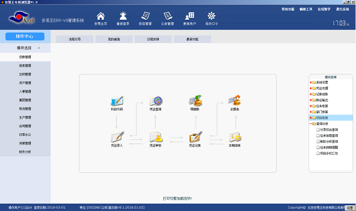Open 往来到期提醒 tree item
The width and height of the screenshot is (356, 211).
click(x=327, y=147)
